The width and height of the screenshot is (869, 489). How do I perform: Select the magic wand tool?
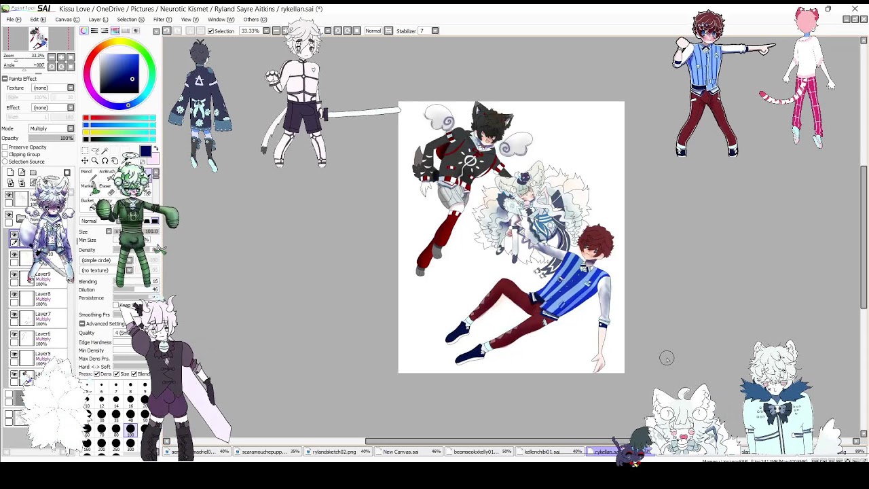coord(105,151)
